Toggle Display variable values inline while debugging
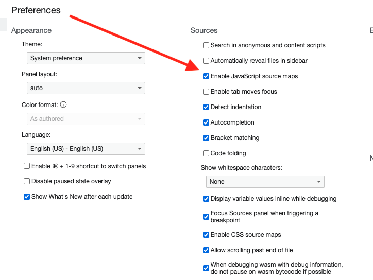The image size is (373, 280). click(x=206, y=199)
